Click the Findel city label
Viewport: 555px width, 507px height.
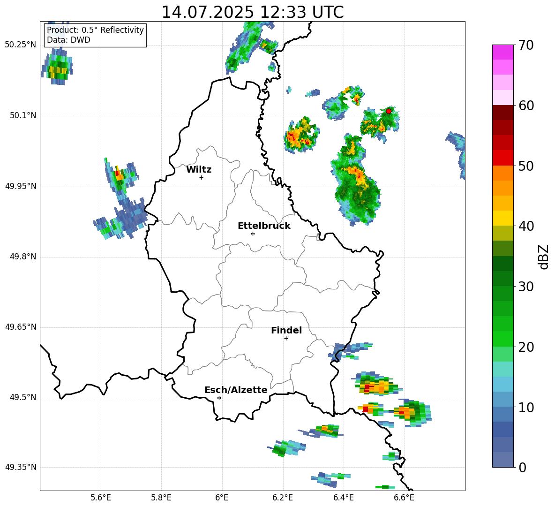coord(286,330)
